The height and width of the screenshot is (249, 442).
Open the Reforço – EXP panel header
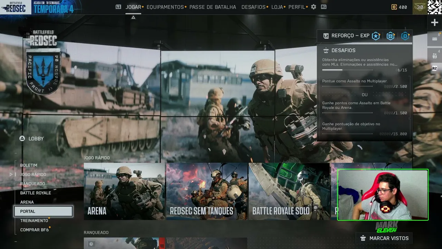pyautogui.click(x=364, y=36)
